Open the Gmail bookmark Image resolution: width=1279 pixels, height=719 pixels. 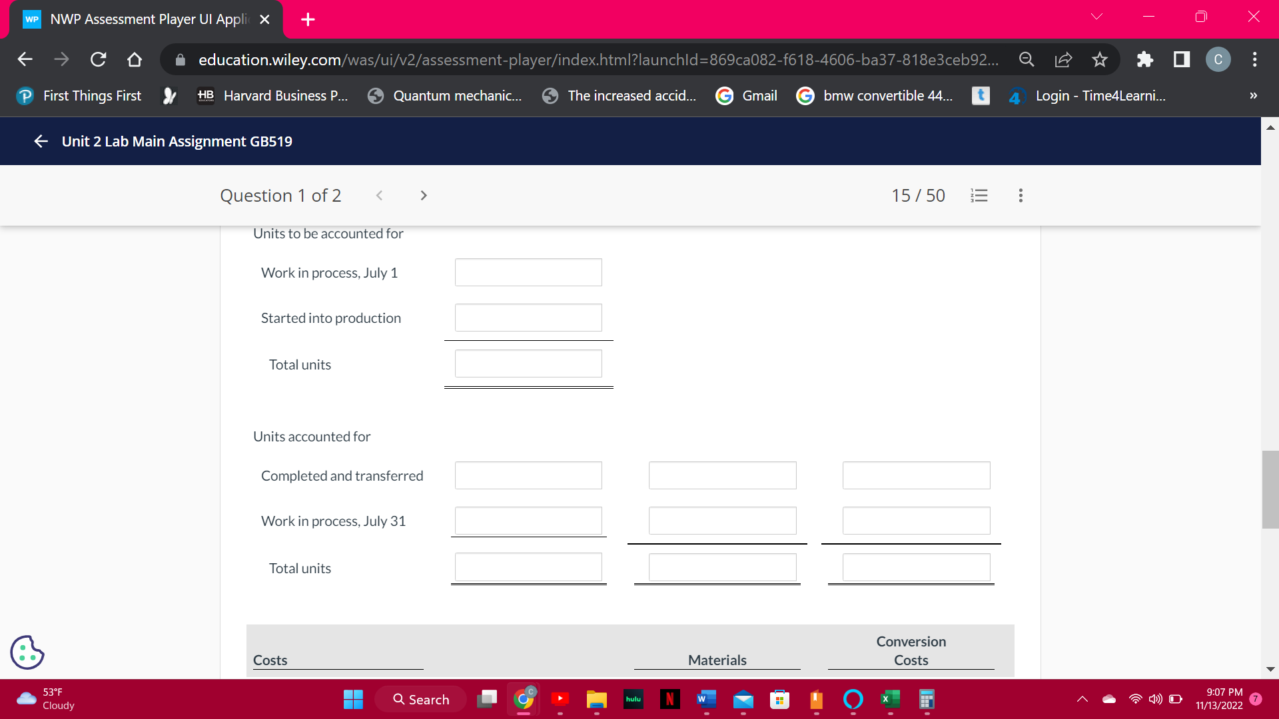[747, 96]
